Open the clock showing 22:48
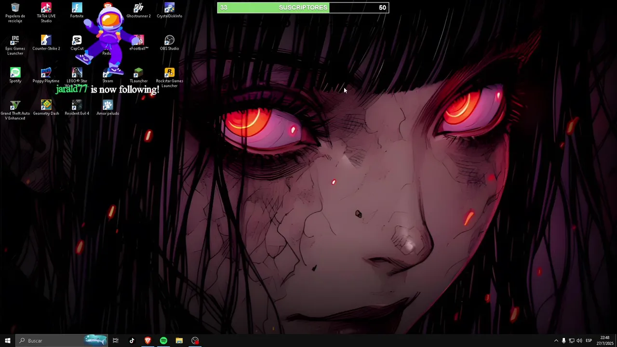This screenshot has height=347, width=617. pyautogui.click(x=605, y=341)
